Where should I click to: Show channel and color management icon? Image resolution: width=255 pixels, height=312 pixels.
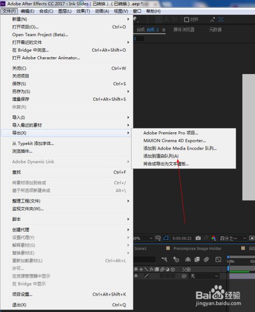214,238
